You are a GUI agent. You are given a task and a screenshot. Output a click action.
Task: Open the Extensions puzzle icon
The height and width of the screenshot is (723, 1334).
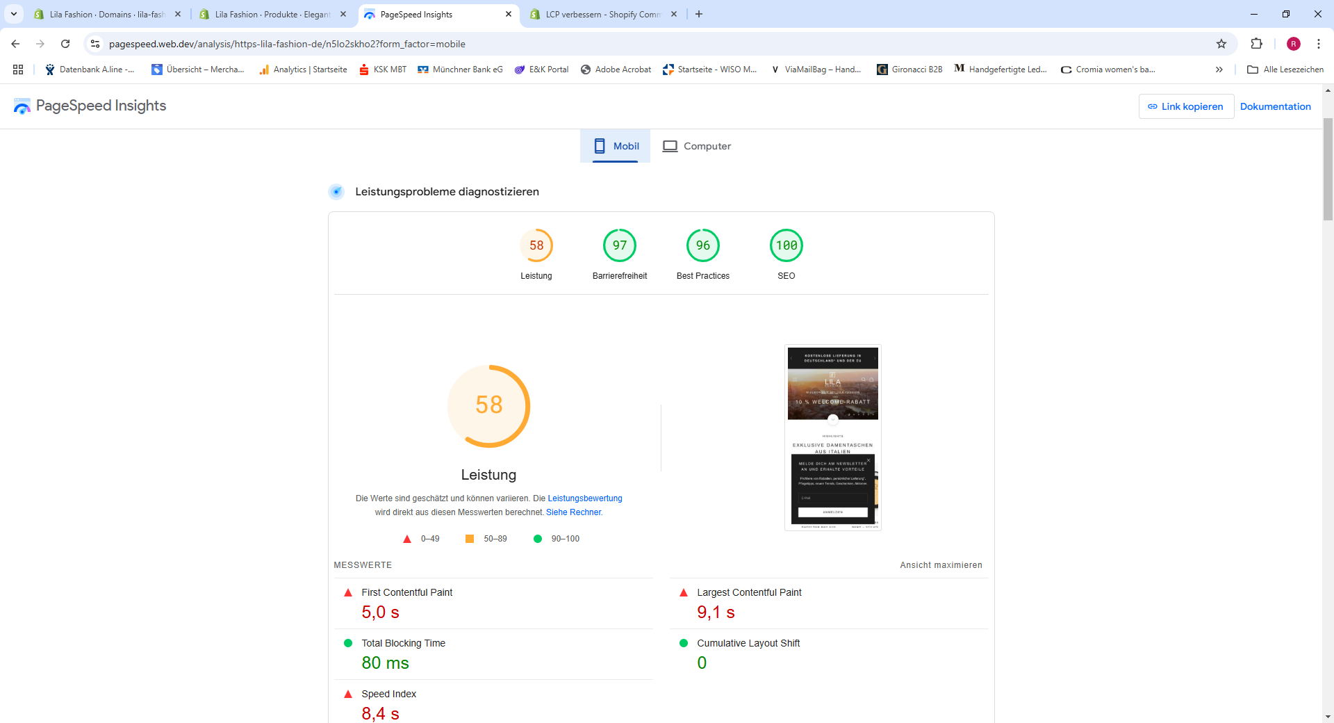pyautogui.click(x=1256, y=44)
